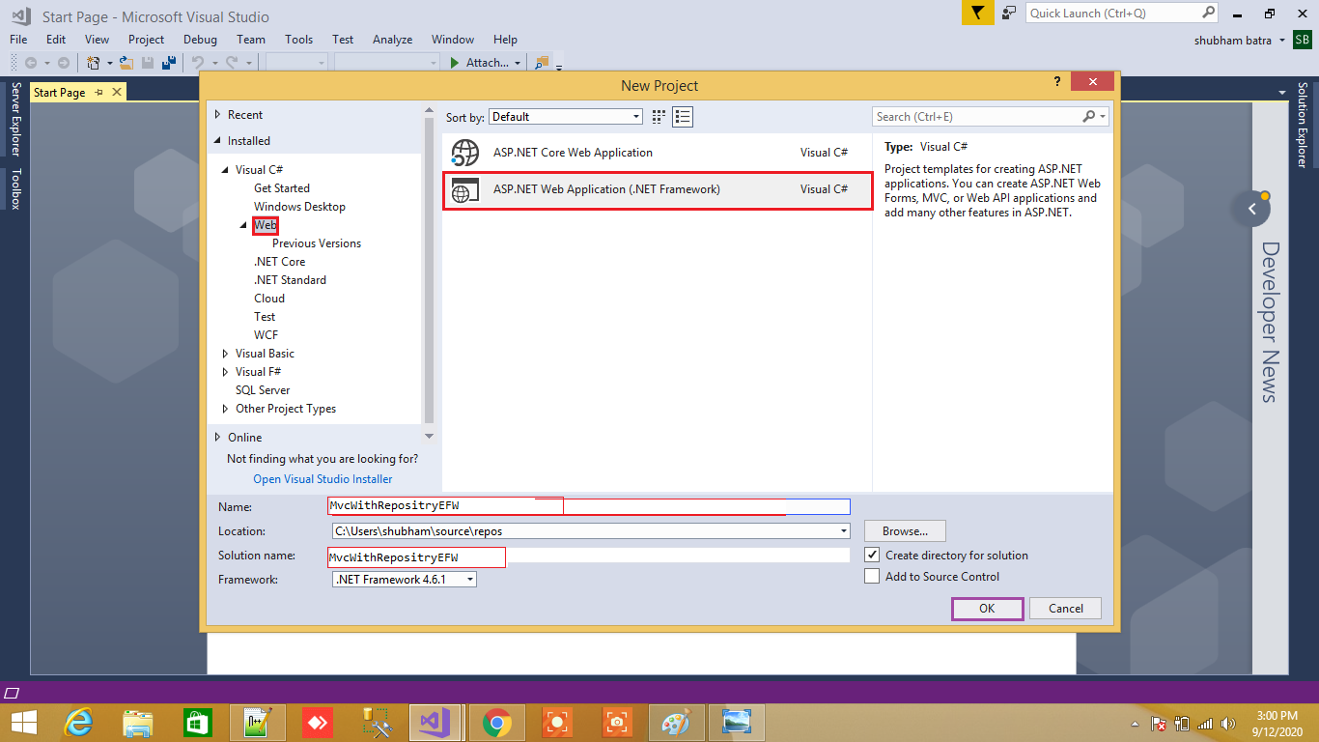1319x742 pixels.
Task: Click the Save All toolbar icon
Action: pyautogui.click(x=168, y=63)
